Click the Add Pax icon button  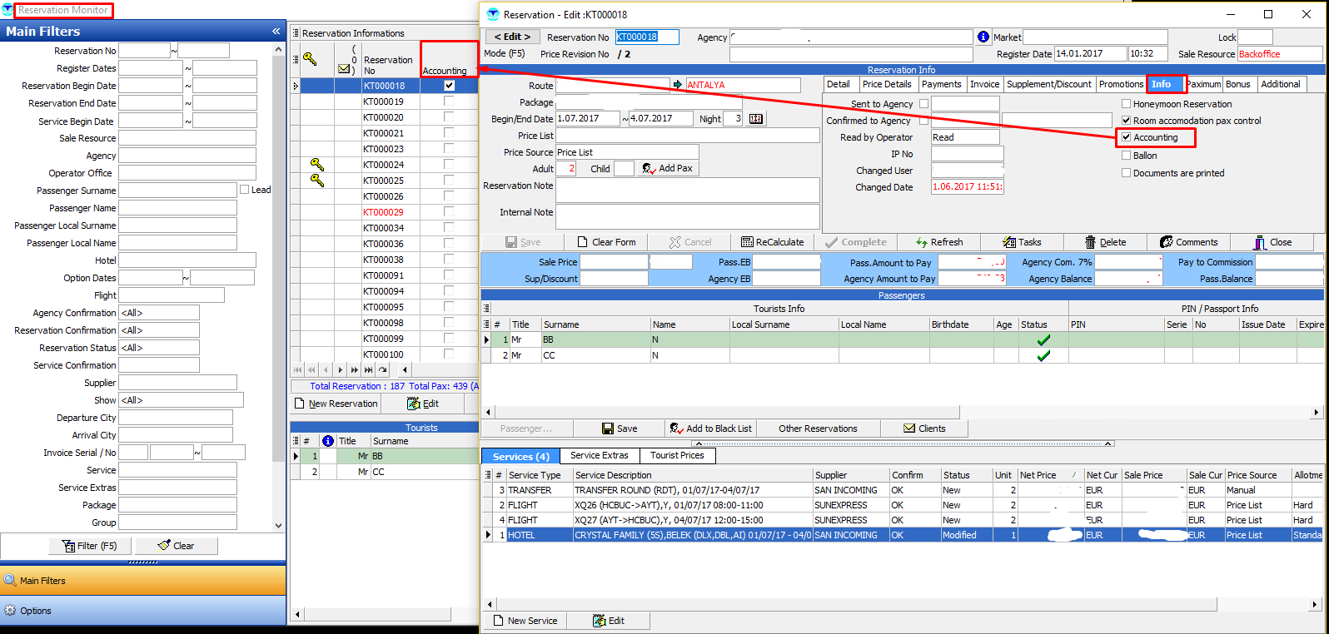649,169
